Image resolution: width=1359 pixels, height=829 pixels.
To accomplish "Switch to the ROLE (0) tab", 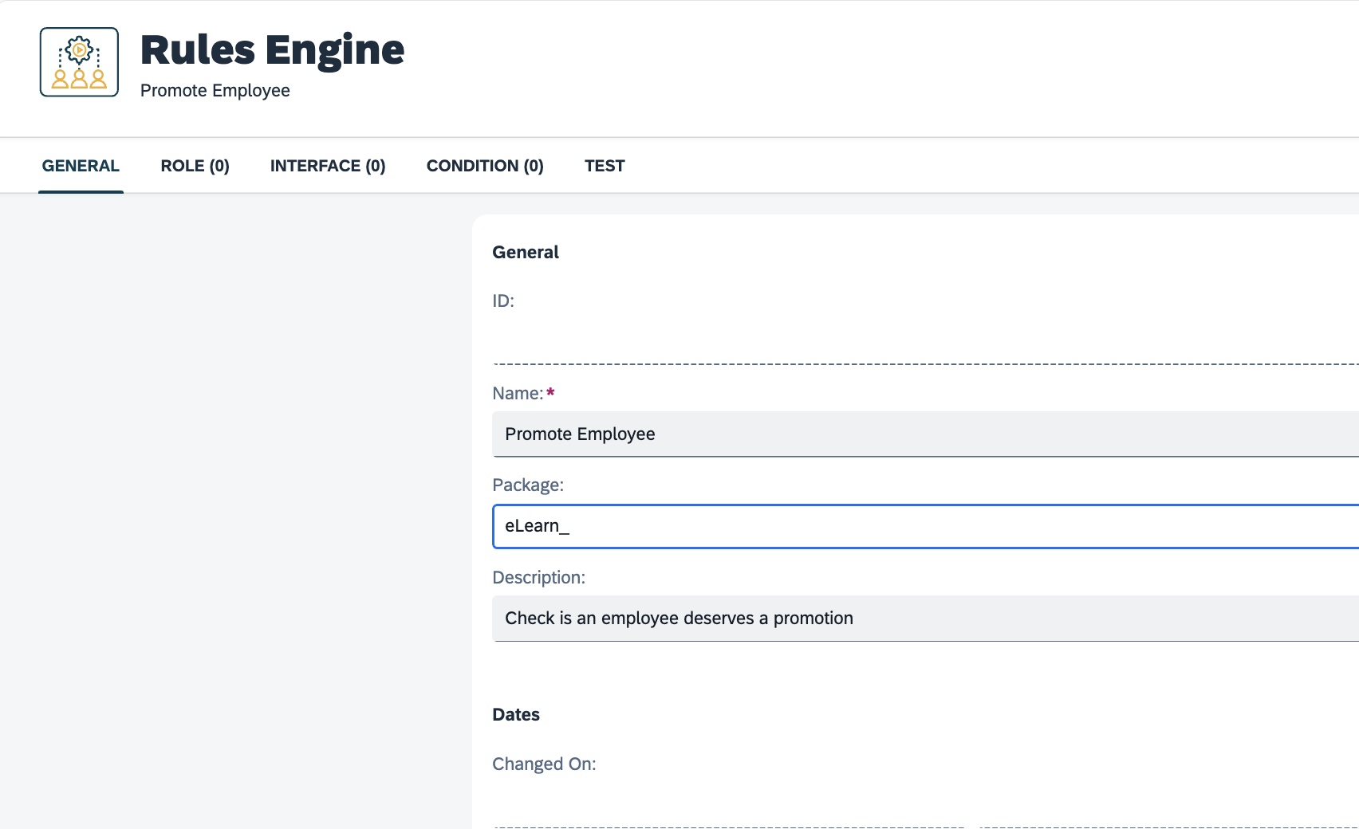I will pos(194,166).
